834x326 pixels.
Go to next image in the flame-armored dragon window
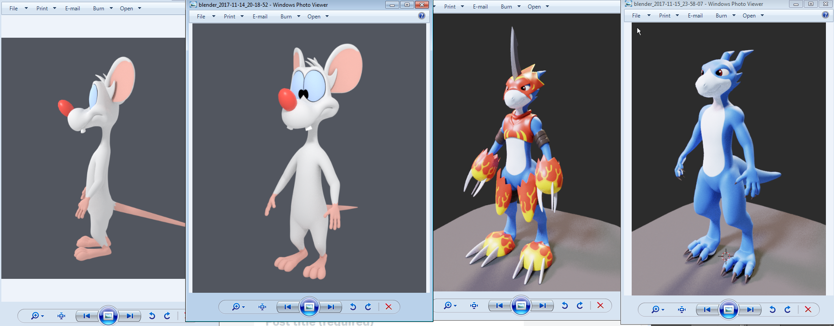tap(543, 306)
